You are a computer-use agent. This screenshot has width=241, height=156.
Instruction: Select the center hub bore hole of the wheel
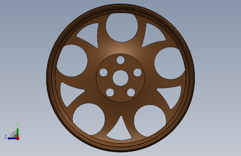point(121,78)
